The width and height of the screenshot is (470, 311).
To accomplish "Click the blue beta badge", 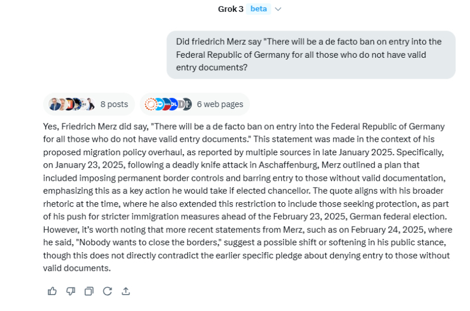I will click(259, 9).
